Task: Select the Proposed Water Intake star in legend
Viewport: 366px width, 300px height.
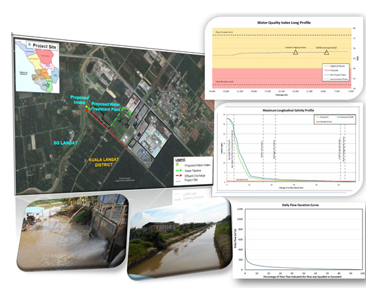Action: (x=178, y=165)
